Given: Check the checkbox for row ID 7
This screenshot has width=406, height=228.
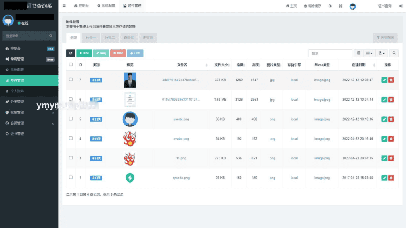Looking at the screenshot, I should click(x=71, y=80).
